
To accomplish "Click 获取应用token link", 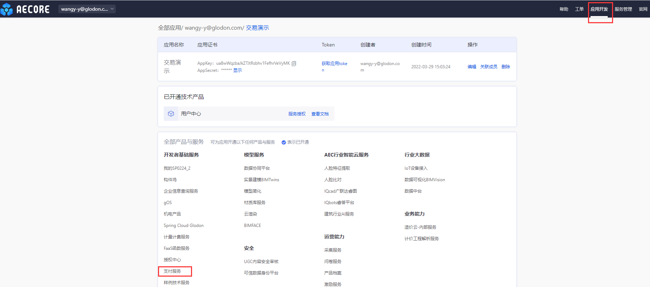I will (x=334, y=64).
